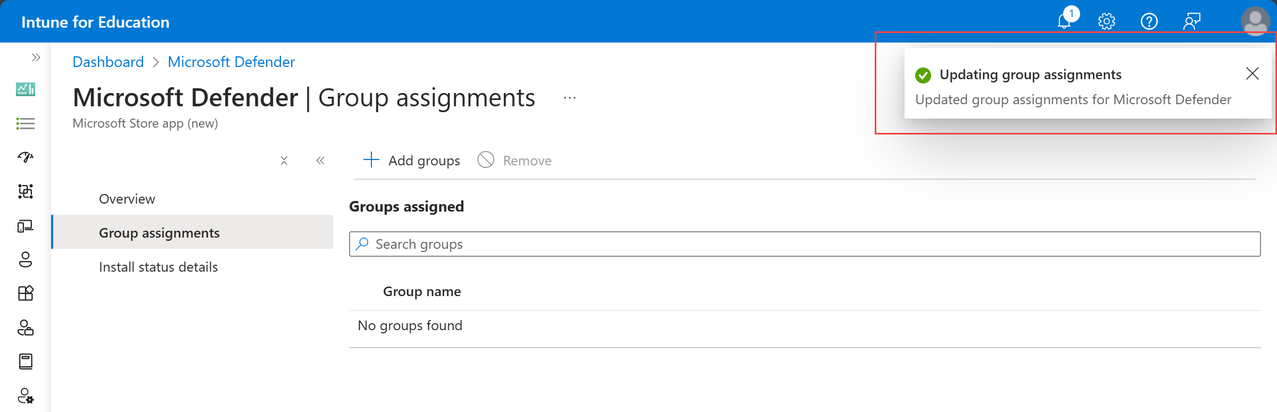Viewport: 1277px width, 412px height.
Task: Click the 'No groups found' row text
Action: click(410, 325)
